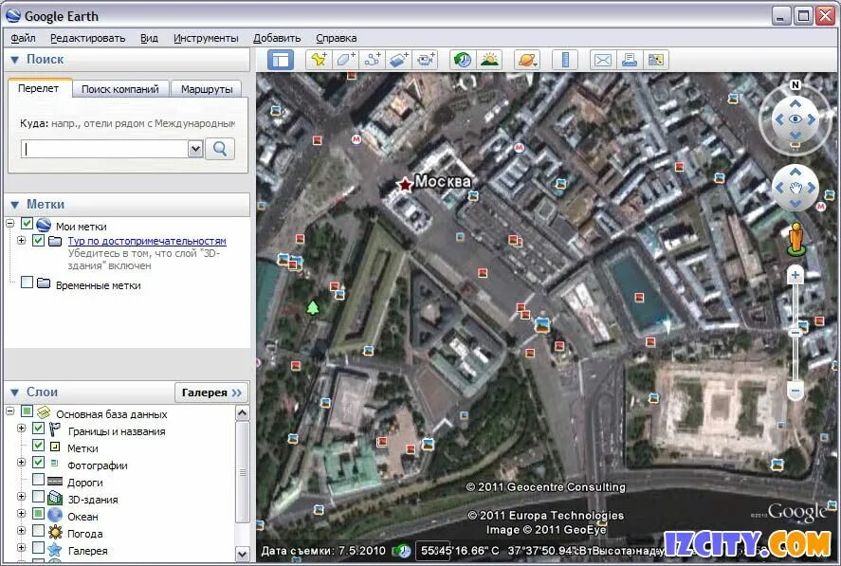Uncheck Тур по достопримечательностям checkbox
This screenshot has width=841, height=566.
tap(38, 240)
